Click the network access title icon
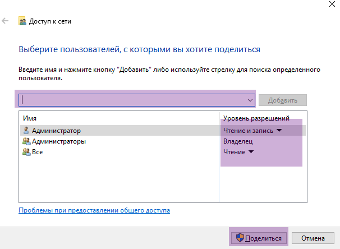 click(x=22, y=21)
